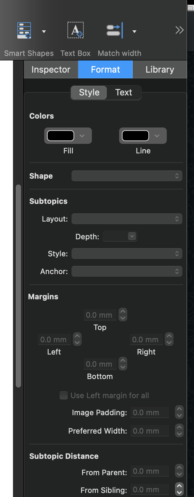Open the Line color dropdown chevron
The height and width of the screenshot is (497, 194).
click(x=157, y=136)
